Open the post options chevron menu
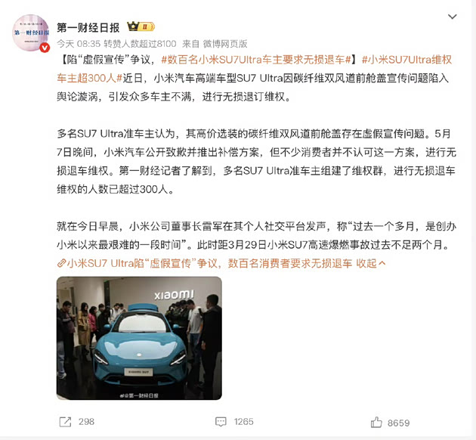Viewport: 476px width, 440px height. [x=453, y=17]
